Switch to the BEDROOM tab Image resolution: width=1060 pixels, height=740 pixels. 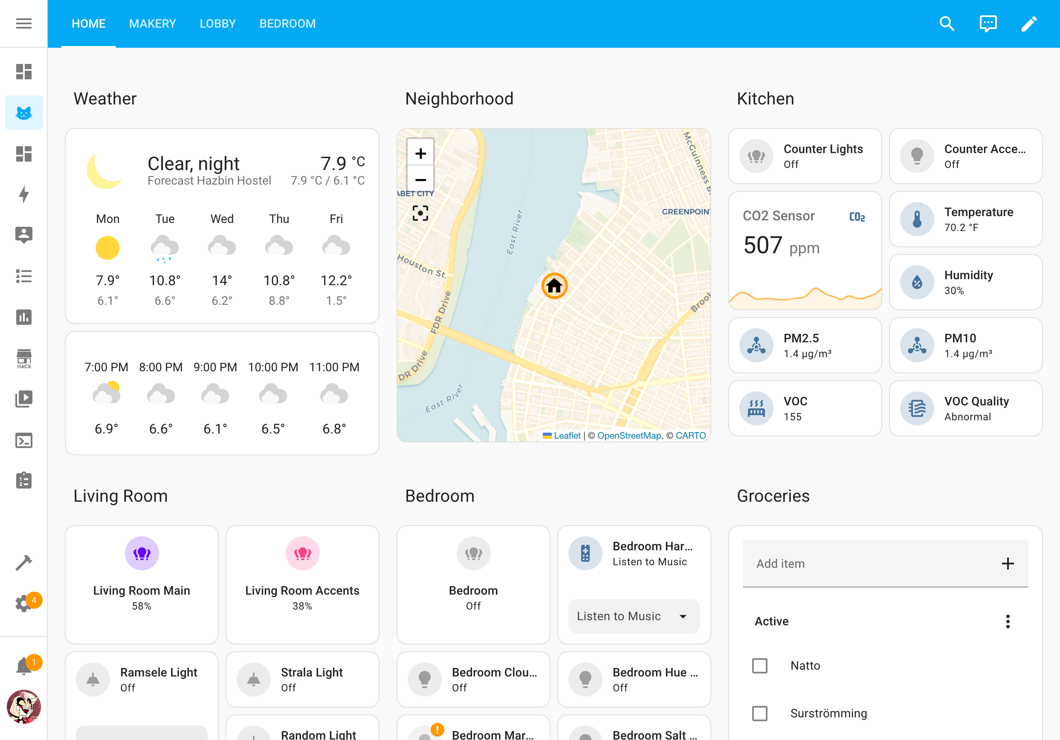287,23
